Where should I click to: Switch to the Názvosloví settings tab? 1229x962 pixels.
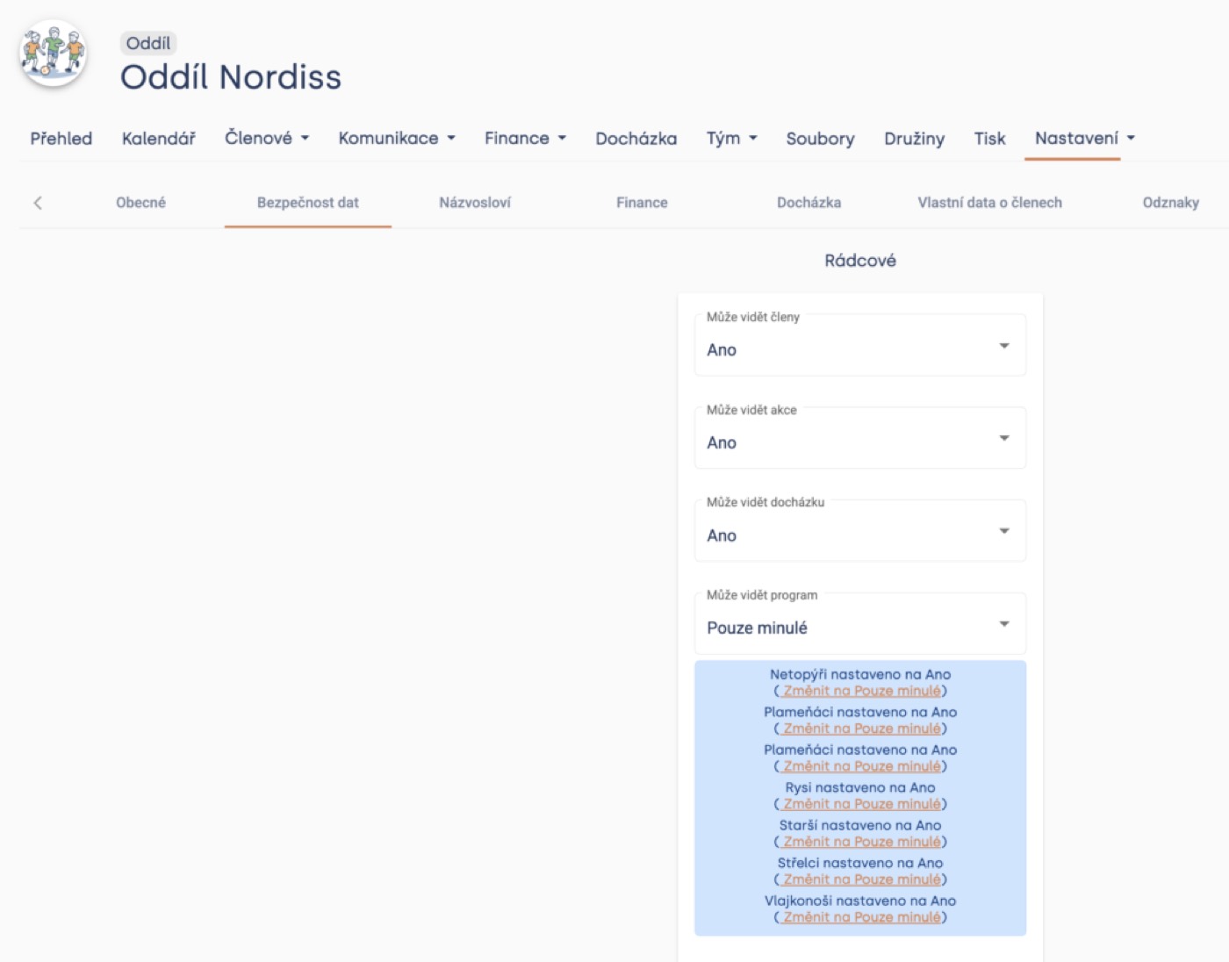click(x=475, y=203)
